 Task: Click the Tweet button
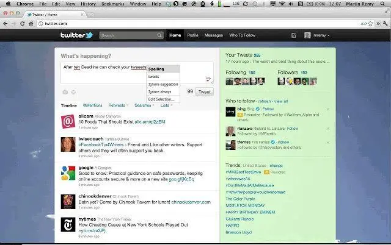pos(205,92)
